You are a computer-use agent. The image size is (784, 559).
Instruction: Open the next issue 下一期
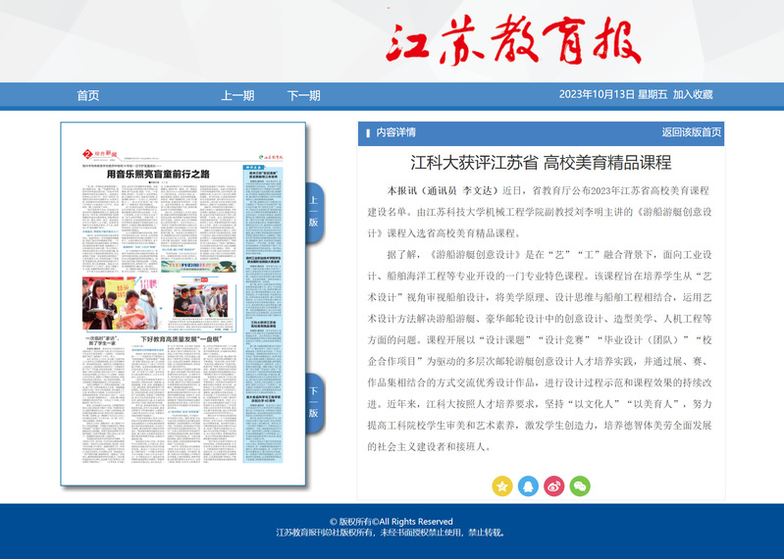303,95
